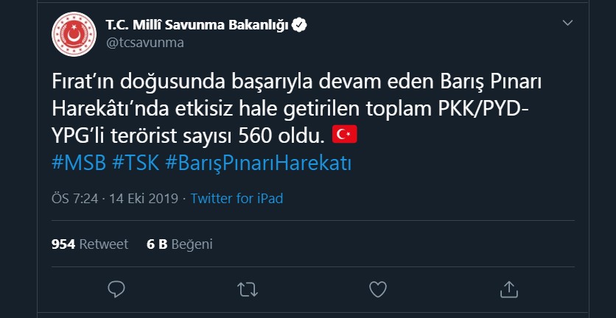Open the Millî Savunma Bakanlığı profile avatar
Screen dimensions: 616x318
click(74, 34)
